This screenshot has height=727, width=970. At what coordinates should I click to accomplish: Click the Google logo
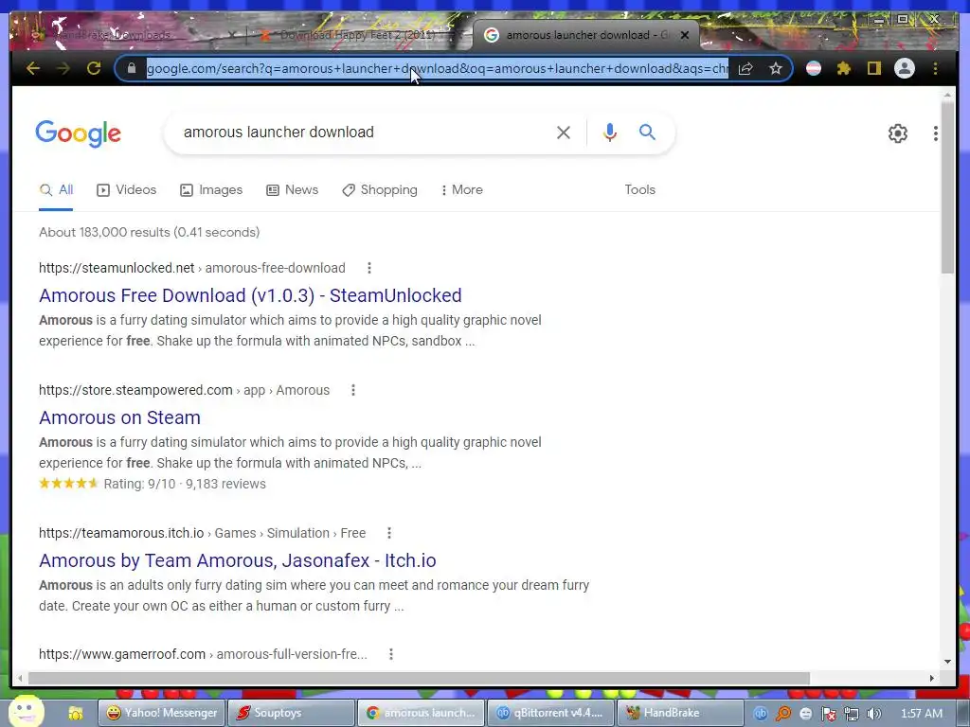78,133
